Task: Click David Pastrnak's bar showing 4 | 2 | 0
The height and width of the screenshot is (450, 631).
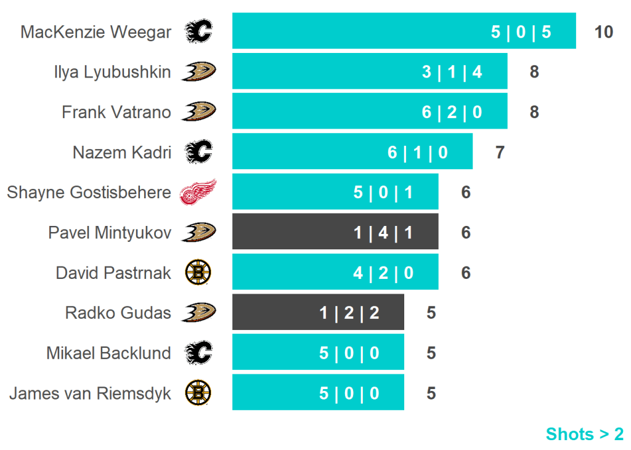Action: (x=335, y=272)
